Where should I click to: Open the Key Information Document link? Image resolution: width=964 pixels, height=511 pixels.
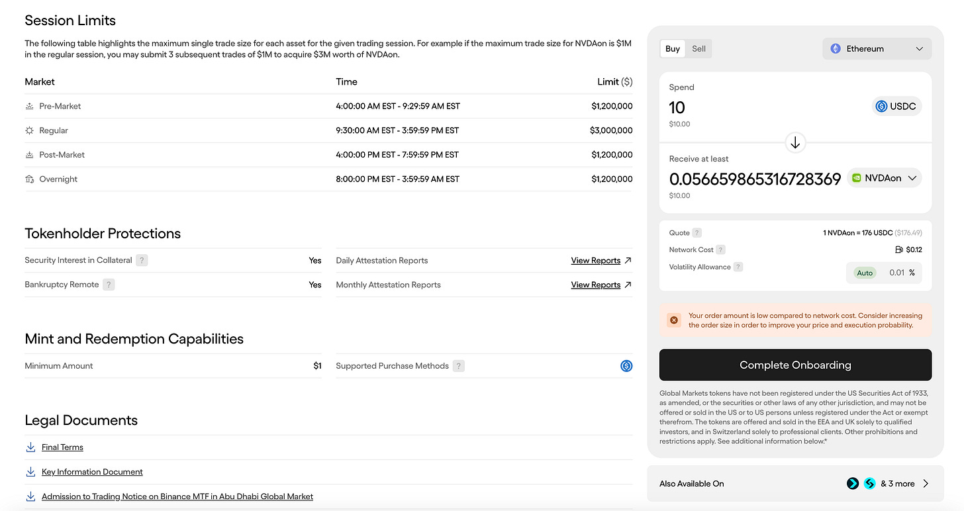92,472
